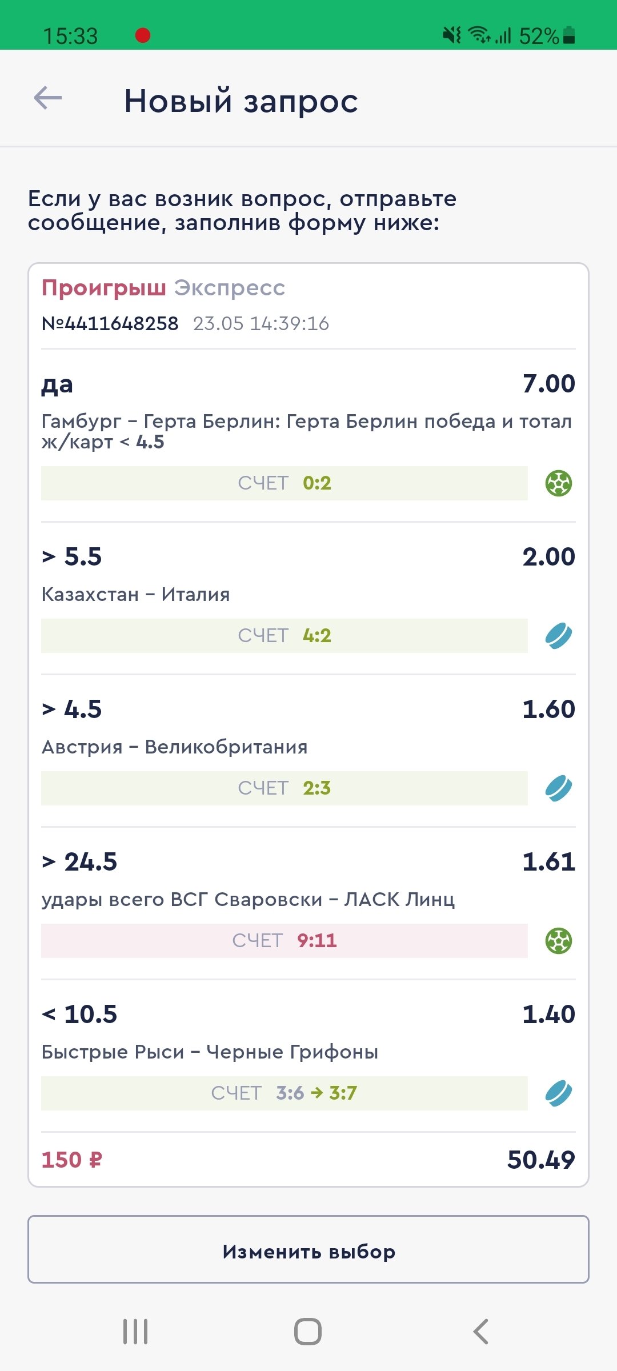Select the 2:3 score bar
The height and width of the screenshot is (1371, 617).
click(285, 788)
